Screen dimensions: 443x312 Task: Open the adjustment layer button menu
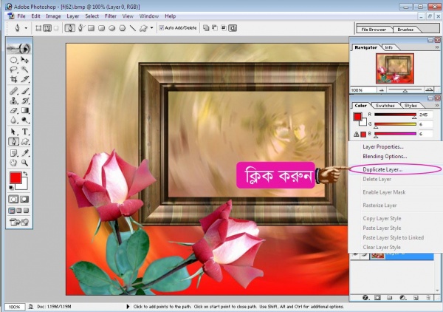coord(403,297)
